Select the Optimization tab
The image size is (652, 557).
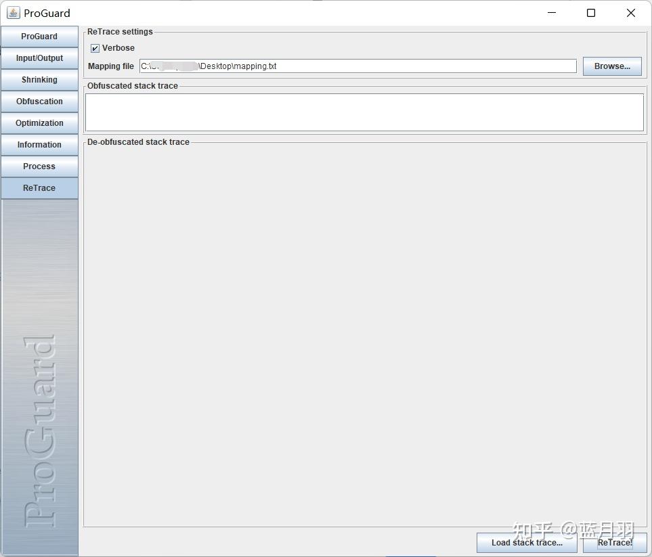click(39, 123)
